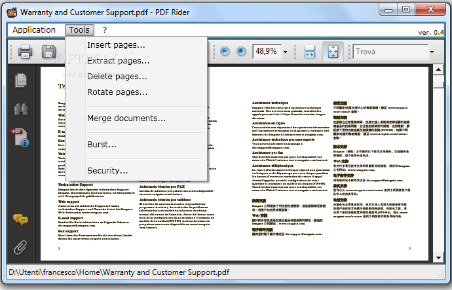Open the page thumbnails sidebar icon
The width and height of the screenshot is (452, 290).
pos(21,81)
